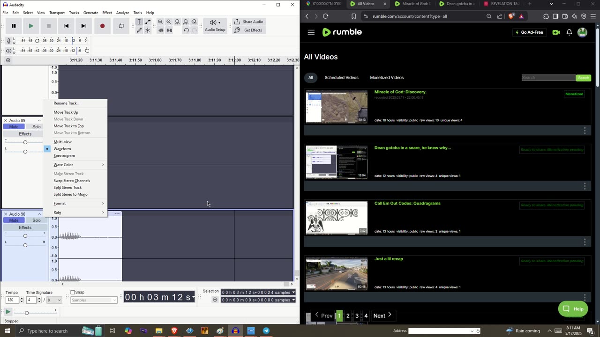The width and height of the screenshot is (600, 337).
Task: Open the Samples snap dropdown
Action: coord(94,300)
